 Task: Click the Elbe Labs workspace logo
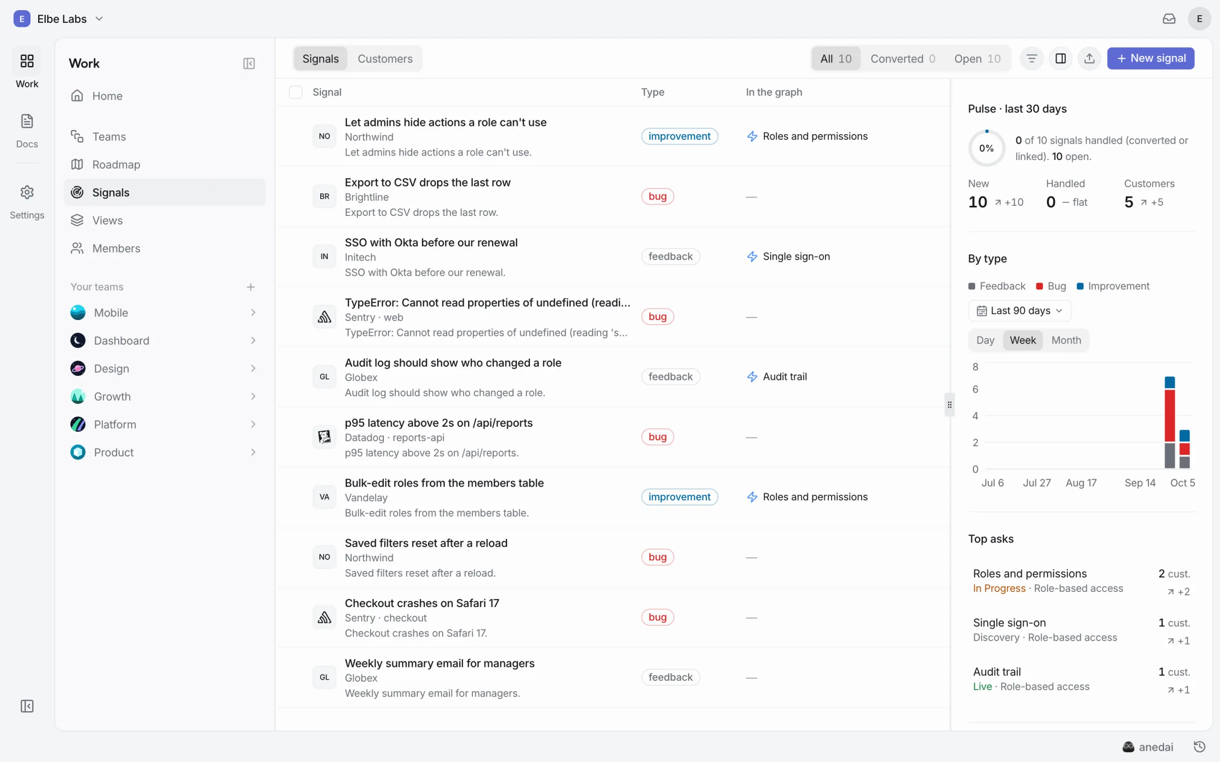[22, 19]
